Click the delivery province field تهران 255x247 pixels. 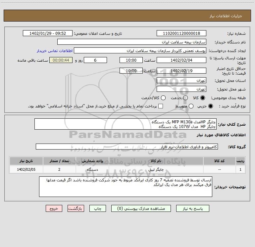pyautogui.click(x=181, y=81)
